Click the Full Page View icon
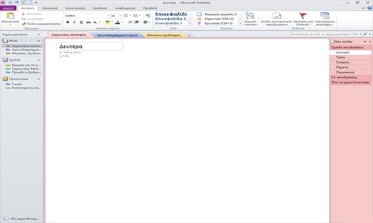Screen dimensions: 373x223 pos(29,2)
